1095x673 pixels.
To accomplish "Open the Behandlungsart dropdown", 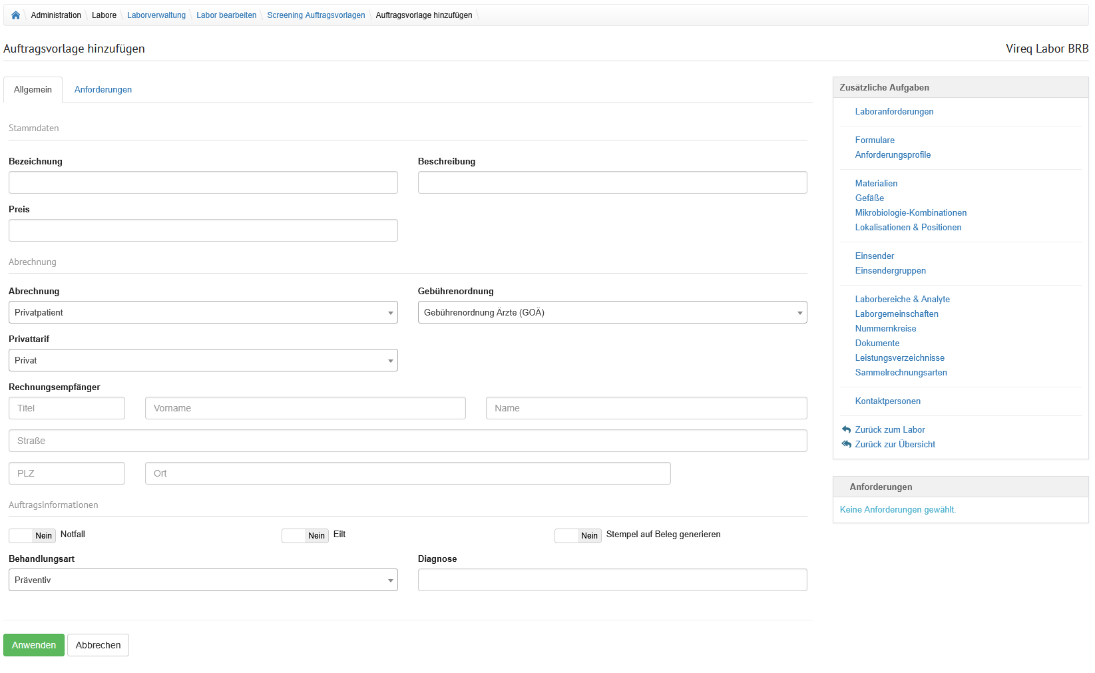I will 203,580.
